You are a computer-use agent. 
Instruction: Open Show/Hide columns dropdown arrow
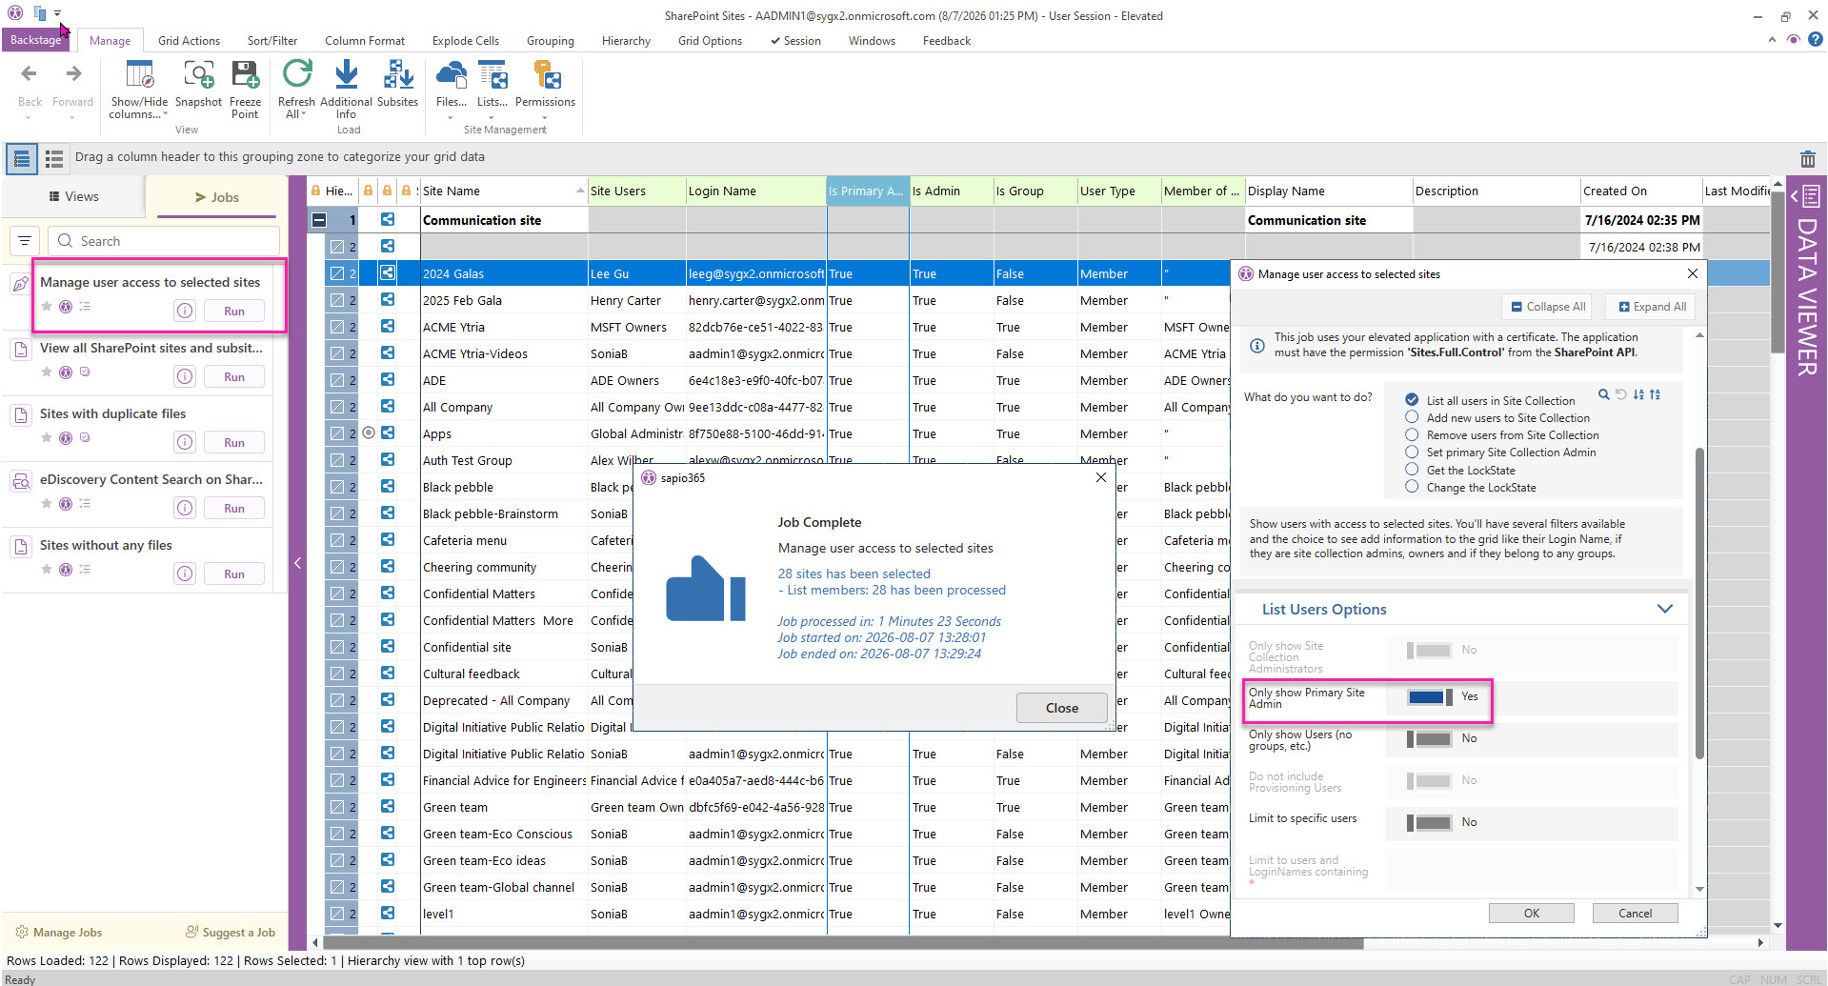[x=166, y=114]
